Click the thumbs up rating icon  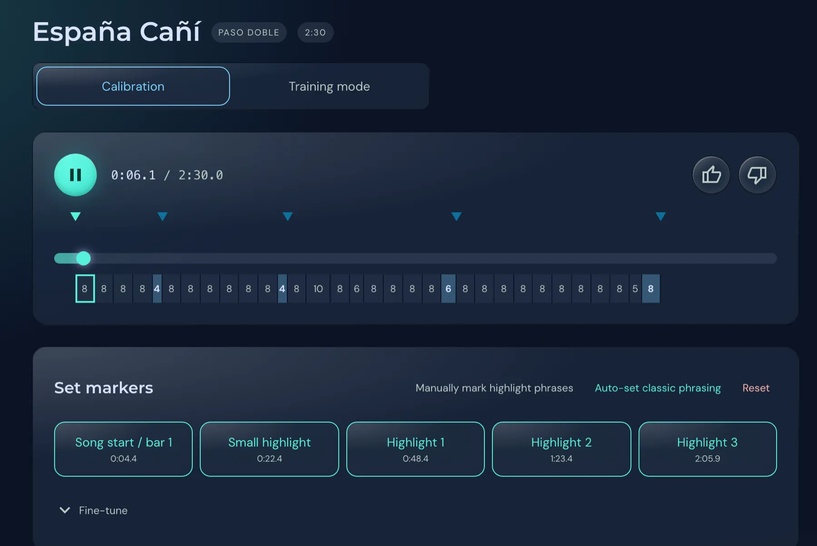(x=711, y=175)
